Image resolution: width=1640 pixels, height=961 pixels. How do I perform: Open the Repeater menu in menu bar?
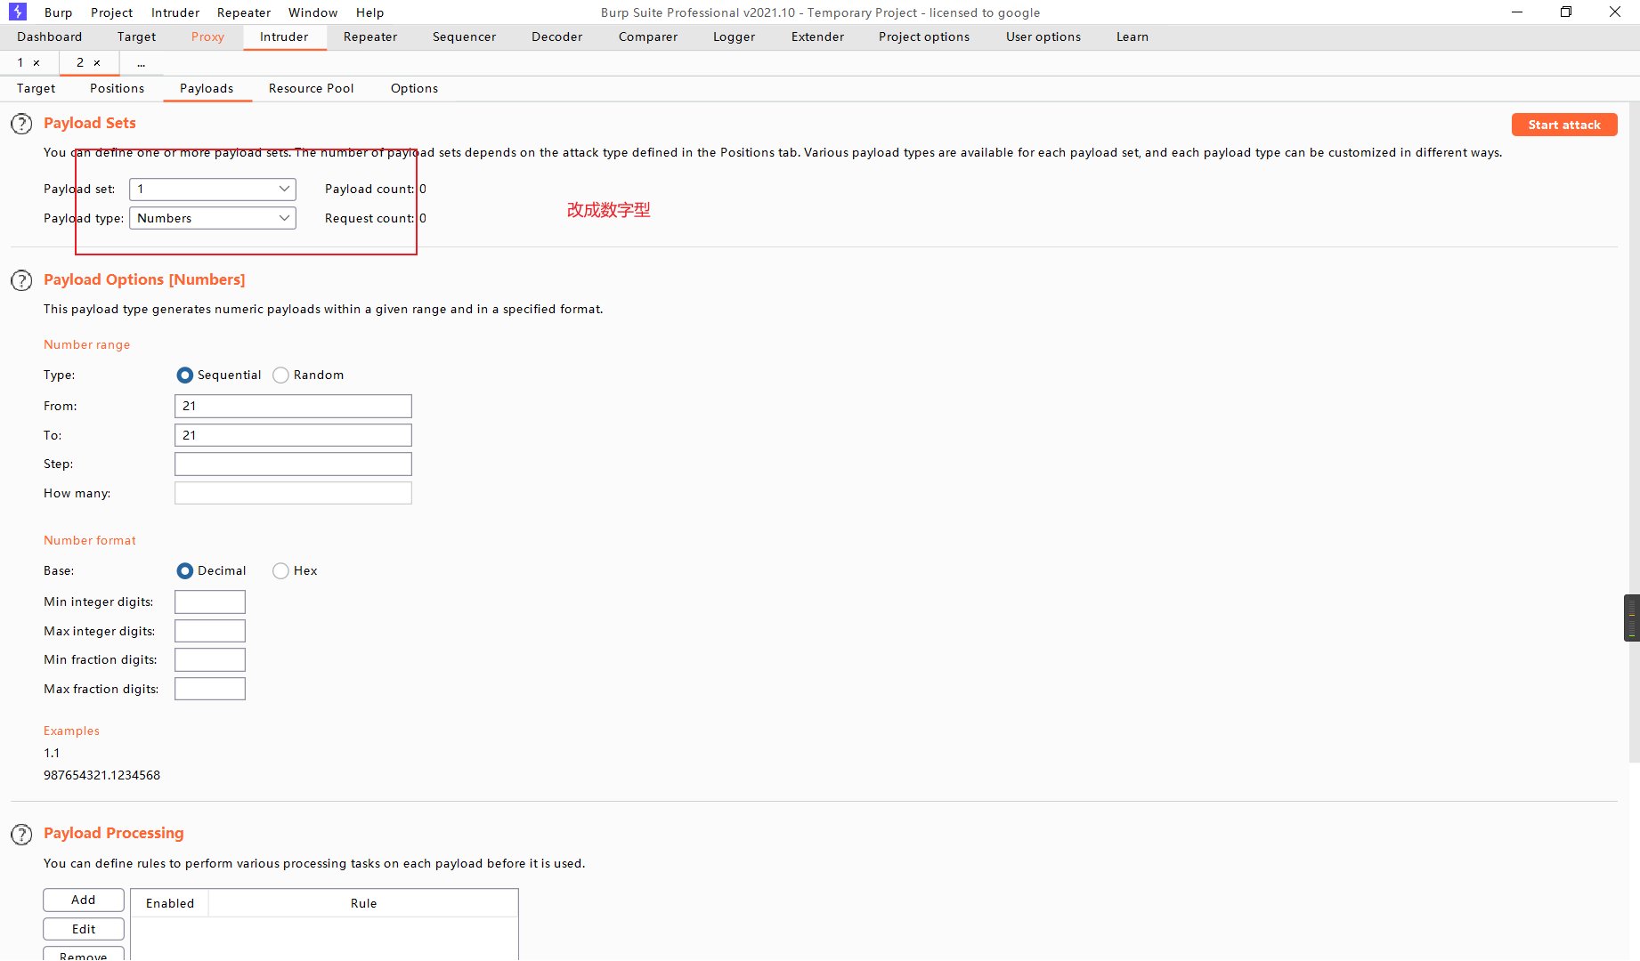[244, 12]
